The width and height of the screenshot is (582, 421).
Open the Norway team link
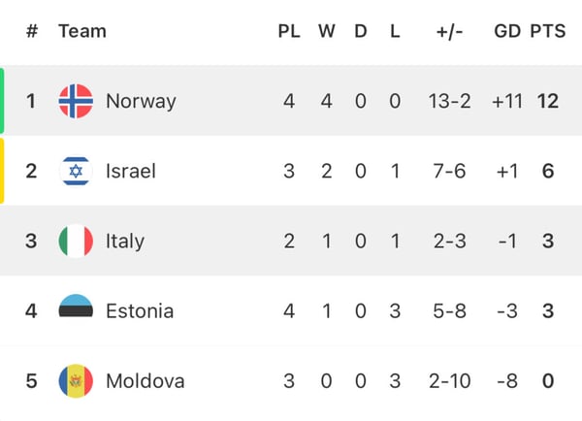[x=141, y=101]
